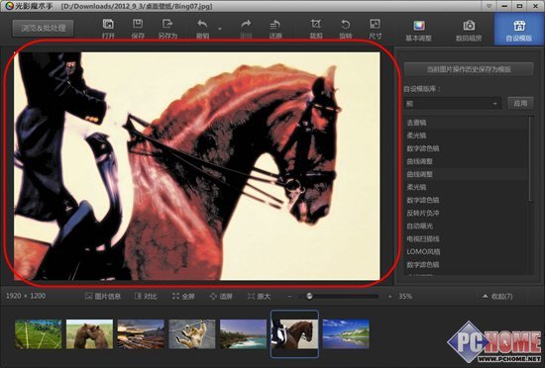Select the leaping animal thumbnail
545x368 pixels.
coord(192,334)
